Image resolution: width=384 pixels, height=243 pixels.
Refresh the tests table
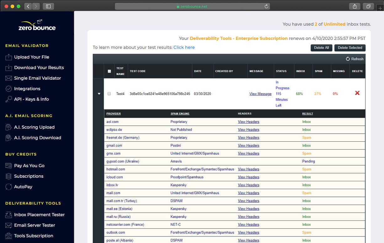tap(355, 59)
